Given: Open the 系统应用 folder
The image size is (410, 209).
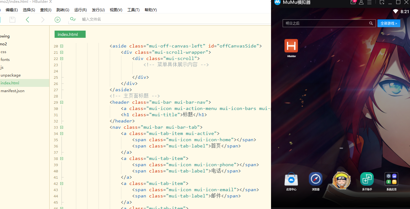Looking at the screenshot, I should [x=391, y=179].
